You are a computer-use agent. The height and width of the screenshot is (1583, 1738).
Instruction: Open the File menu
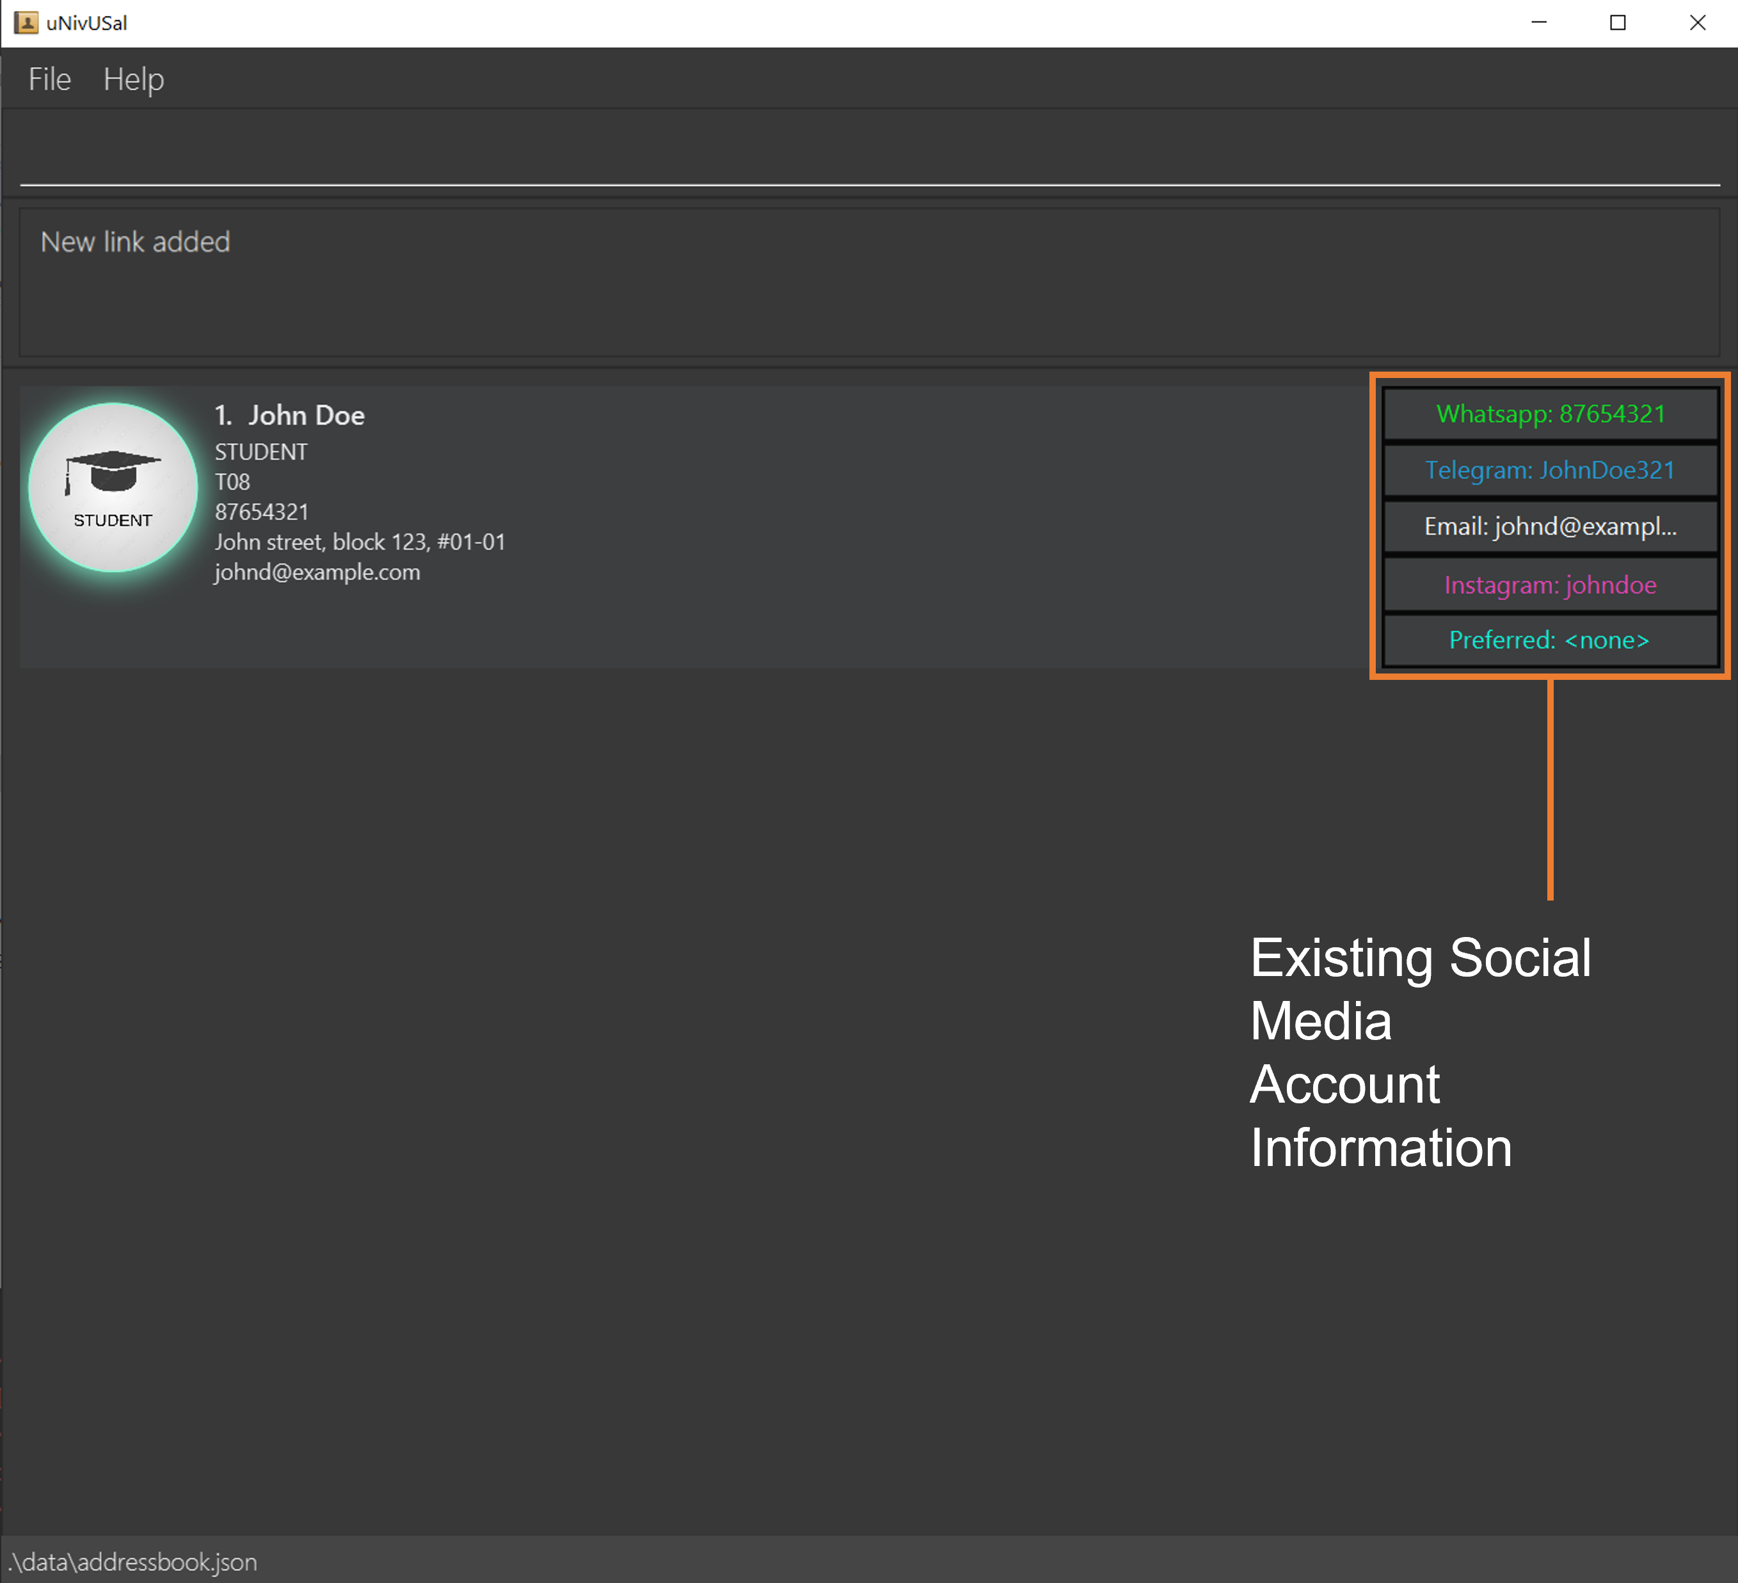click(50, 79)
